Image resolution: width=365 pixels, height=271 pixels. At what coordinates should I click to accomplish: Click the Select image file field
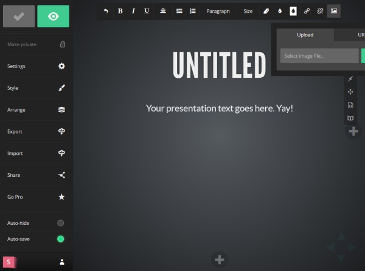tap(319, 56)
